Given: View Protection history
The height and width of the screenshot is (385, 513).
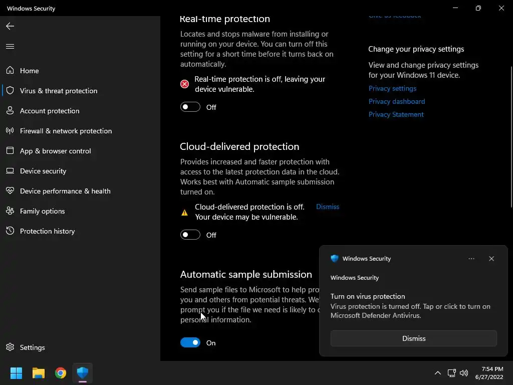Looking at the screenshot, I should [80, 231].
